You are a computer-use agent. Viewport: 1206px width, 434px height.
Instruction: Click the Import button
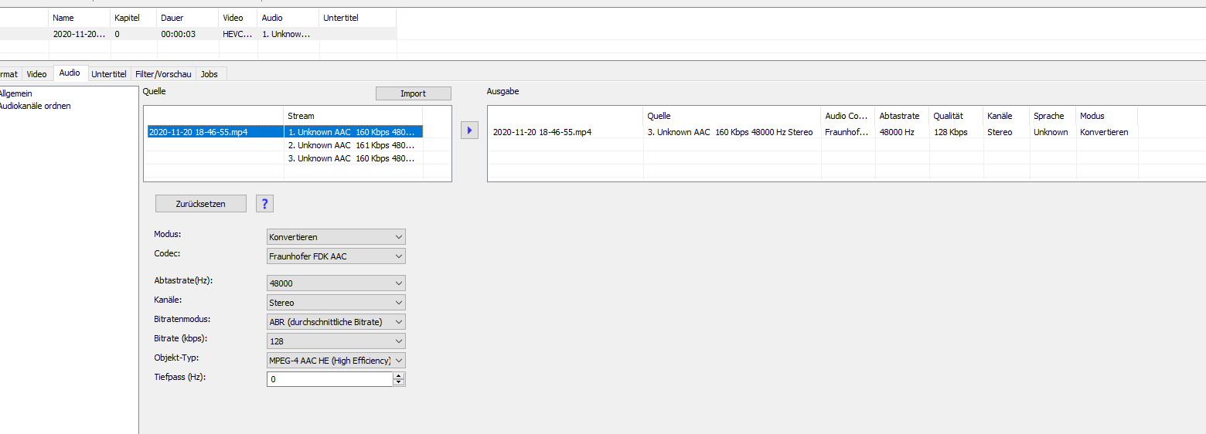point(413,93)
